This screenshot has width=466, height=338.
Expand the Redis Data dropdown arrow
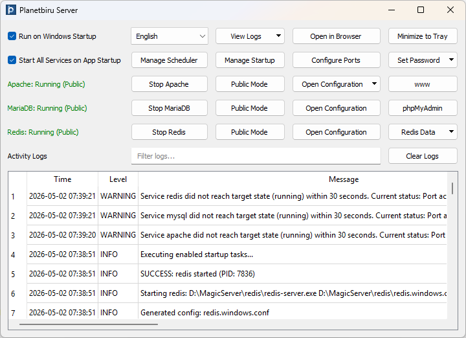(x=451, y=131)
